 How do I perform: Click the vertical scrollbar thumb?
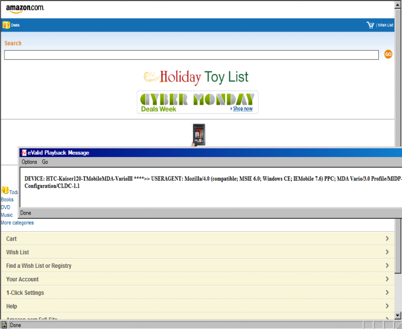click(x=398, y=141)
